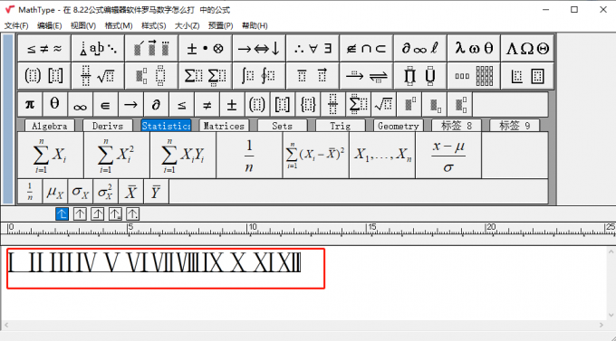Switch to the Geometry tab

[399, 126]
